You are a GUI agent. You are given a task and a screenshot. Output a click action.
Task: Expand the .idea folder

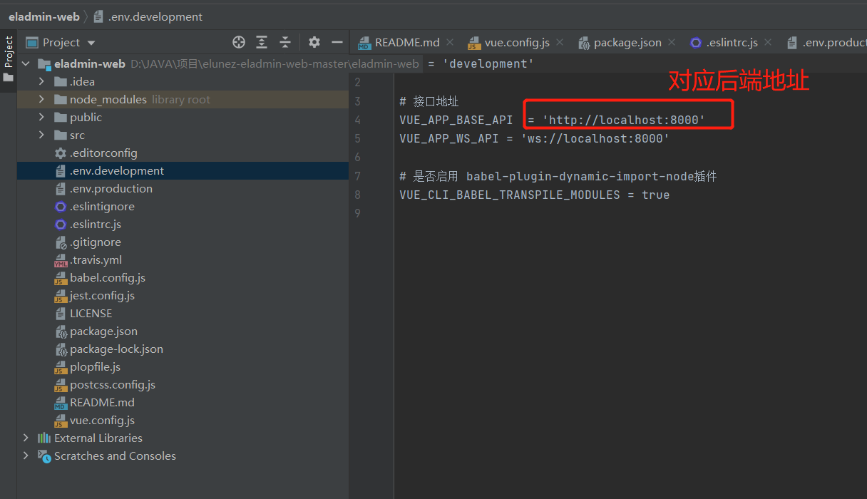(41, 82)
